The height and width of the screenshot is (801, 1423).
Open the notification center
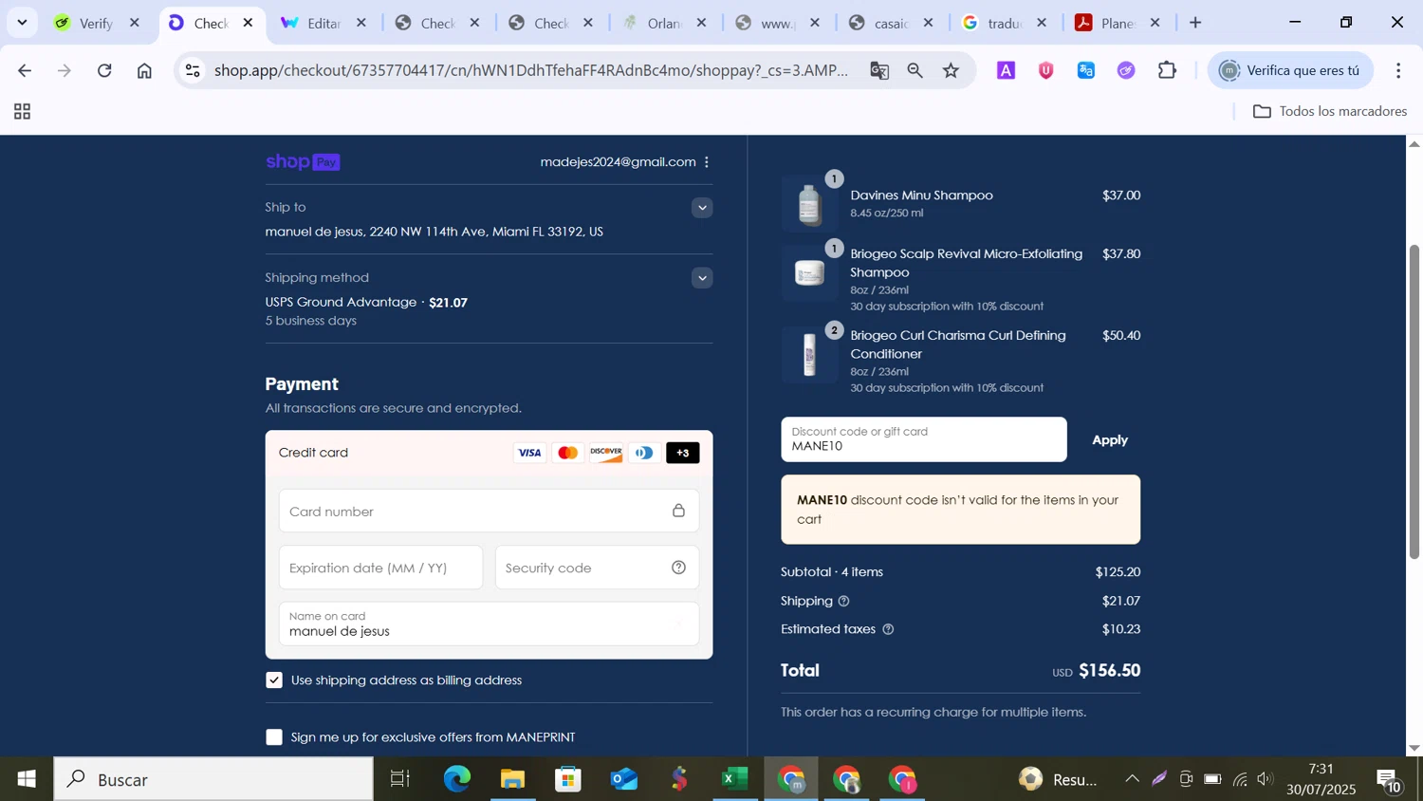pos(1390,780)
